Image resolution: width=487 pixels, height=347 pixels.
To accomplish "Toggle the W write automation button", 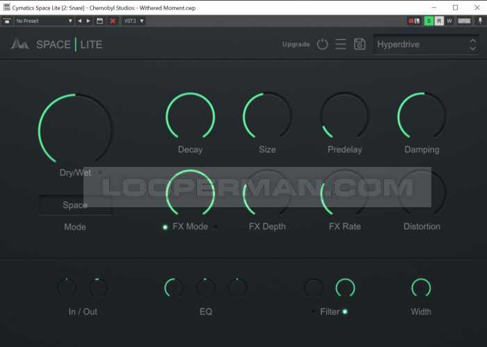I will point(449,21).
